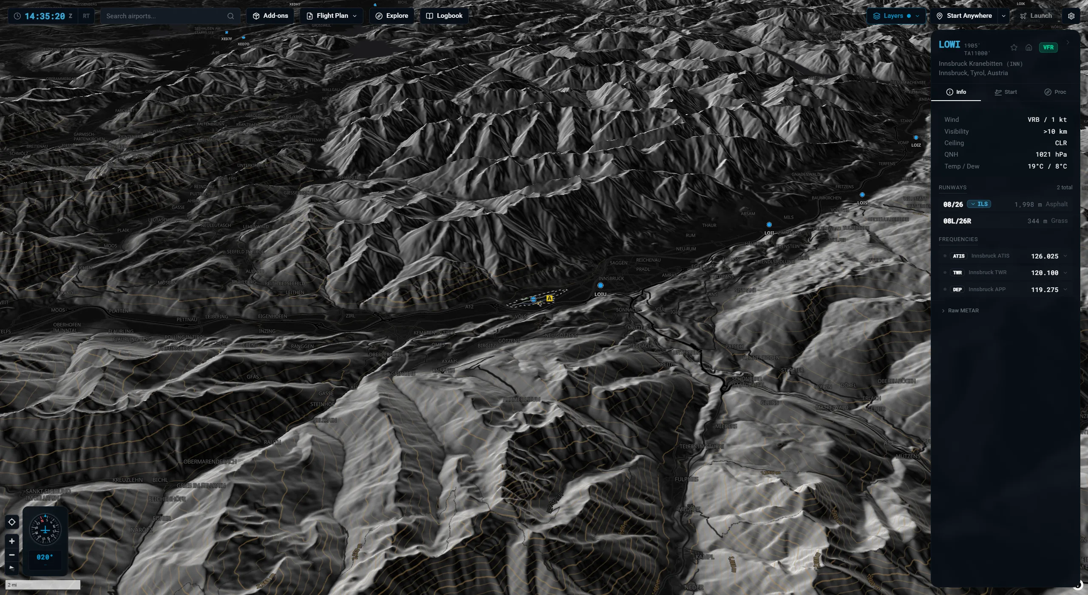Open the Flight Plan dropdown menu
The image size is (1088, 595).
point(331,16)
